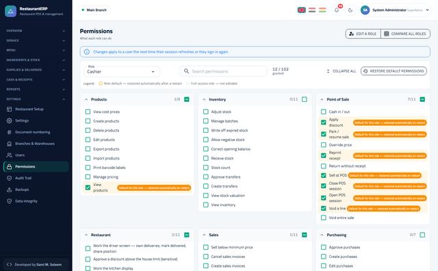Expand the Overview sidebar group
Image resolution: width=438 pixels, height=271 pixels.
36,31
